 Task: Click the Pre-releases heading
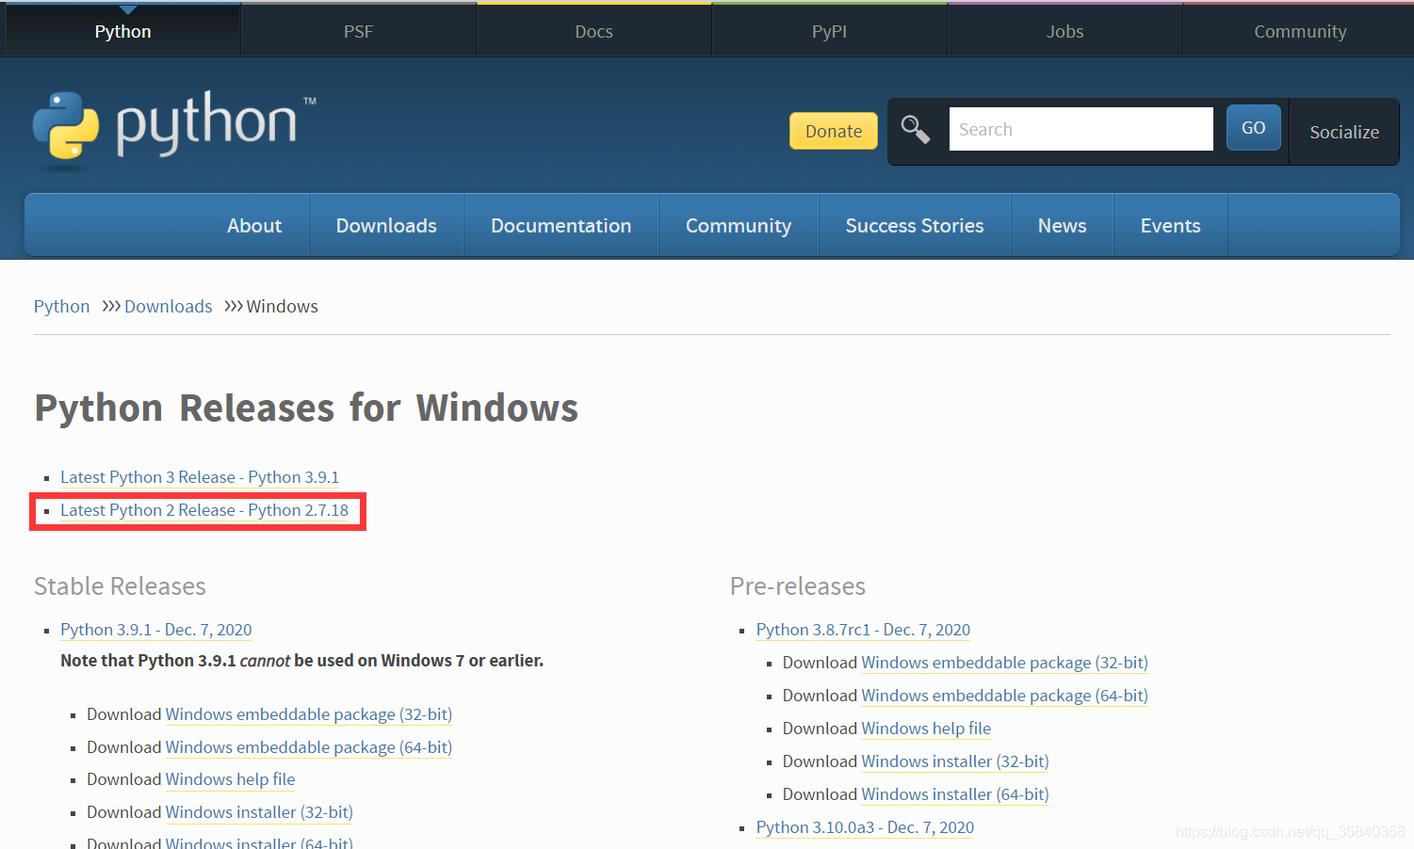pyautogui.click(x=798, y=586)
